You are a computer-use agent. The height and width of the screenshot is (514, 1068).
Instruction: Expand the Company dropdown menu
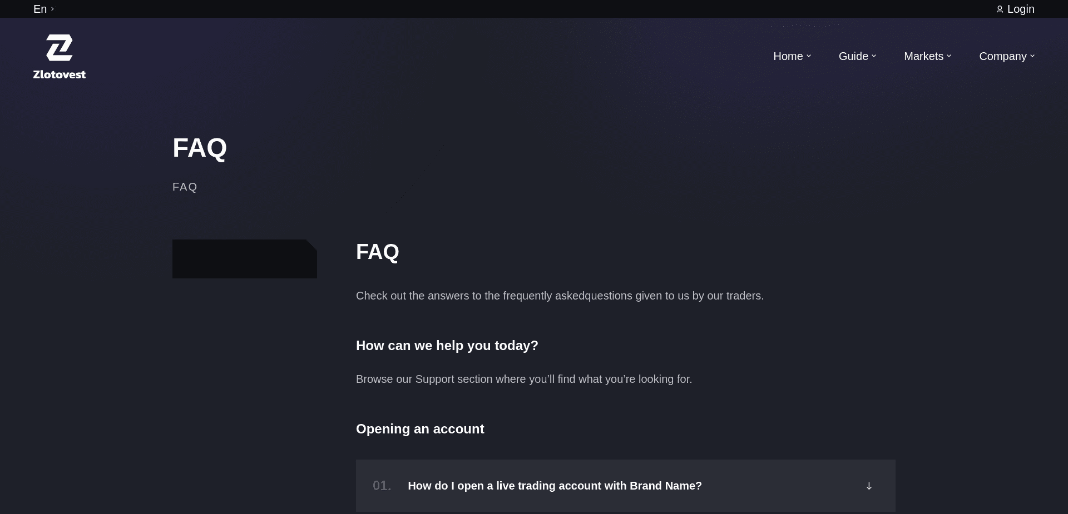click(1002, 56)
